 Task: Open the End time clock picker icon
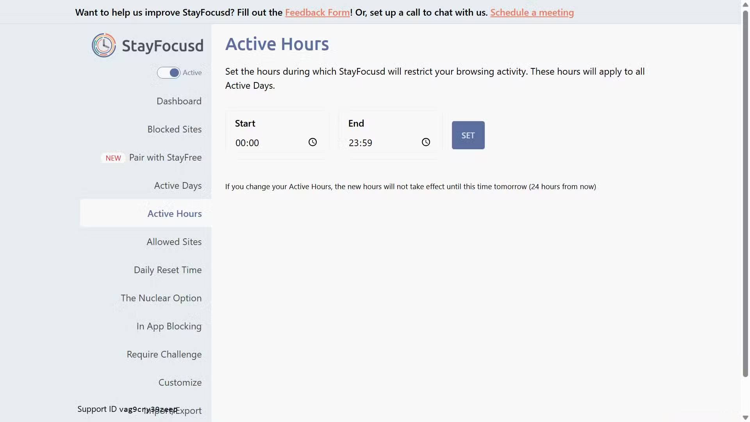point(426,142)
